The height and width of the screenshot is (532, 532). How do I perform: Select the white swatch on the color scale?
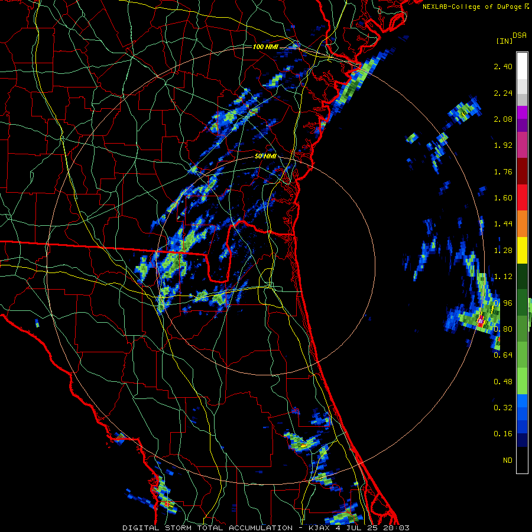(x=522, y=66)
